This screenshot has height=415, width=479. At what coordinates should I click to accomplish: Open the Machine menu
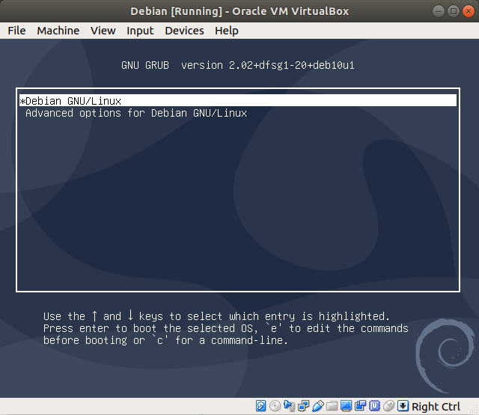pos(58,31)
